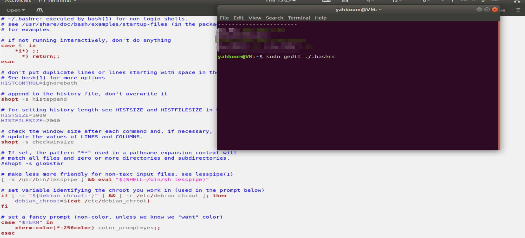
Task: Click the terminal's orange vertical scrollbar
Action: (499, 86)
